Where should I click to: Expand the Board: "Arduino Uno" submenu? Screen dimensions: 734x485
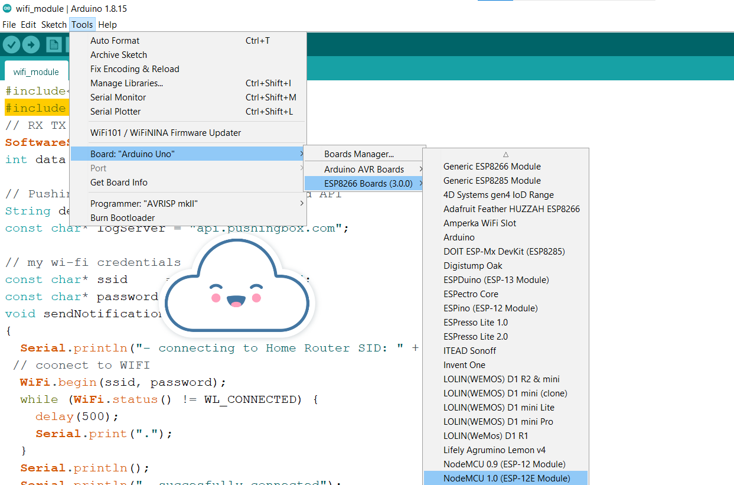(188, 154)
